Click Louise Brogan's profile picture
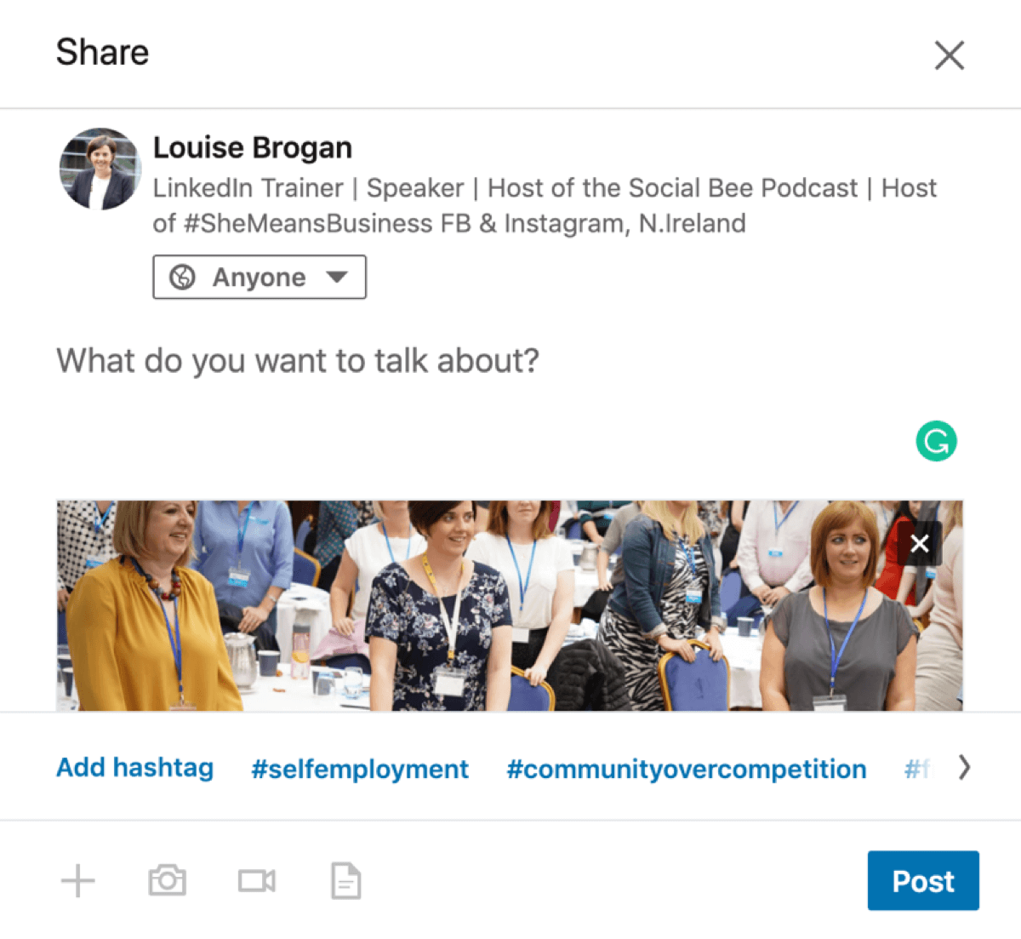1021x939 pixels. (100, 169)
